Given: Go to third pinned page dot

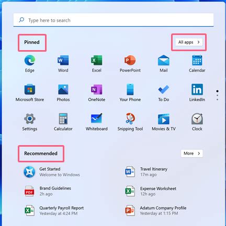Looking at the screenshot, I should (x=217, y=100).
